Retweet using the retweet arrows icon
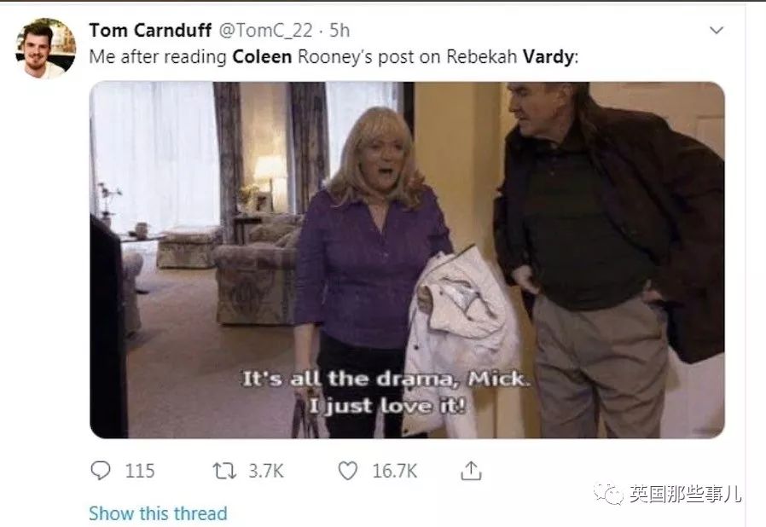766x527 pixels. pos(224,471)
